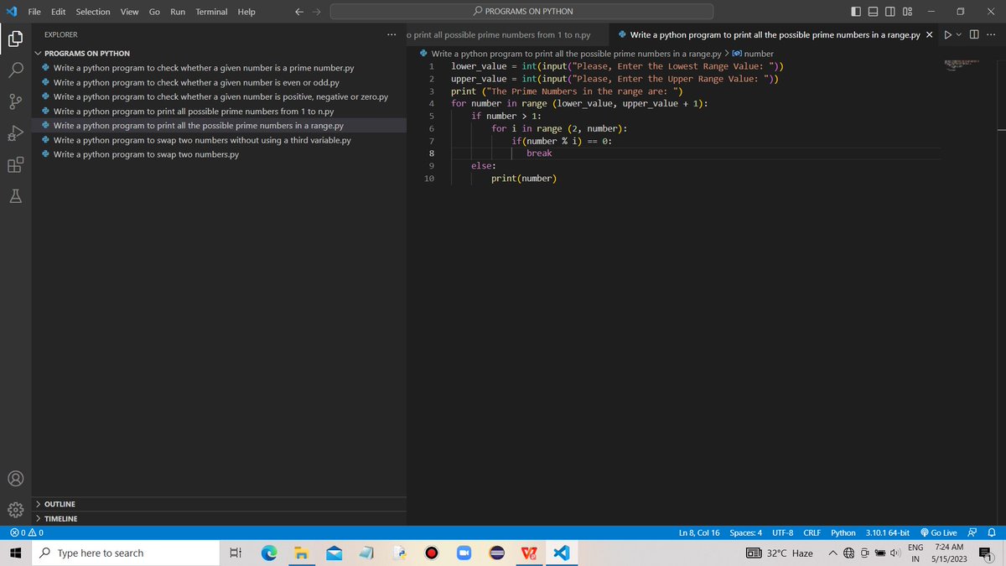Open the Help menu
This screenshot has width=1006, height=566.
tap(246, 12)
